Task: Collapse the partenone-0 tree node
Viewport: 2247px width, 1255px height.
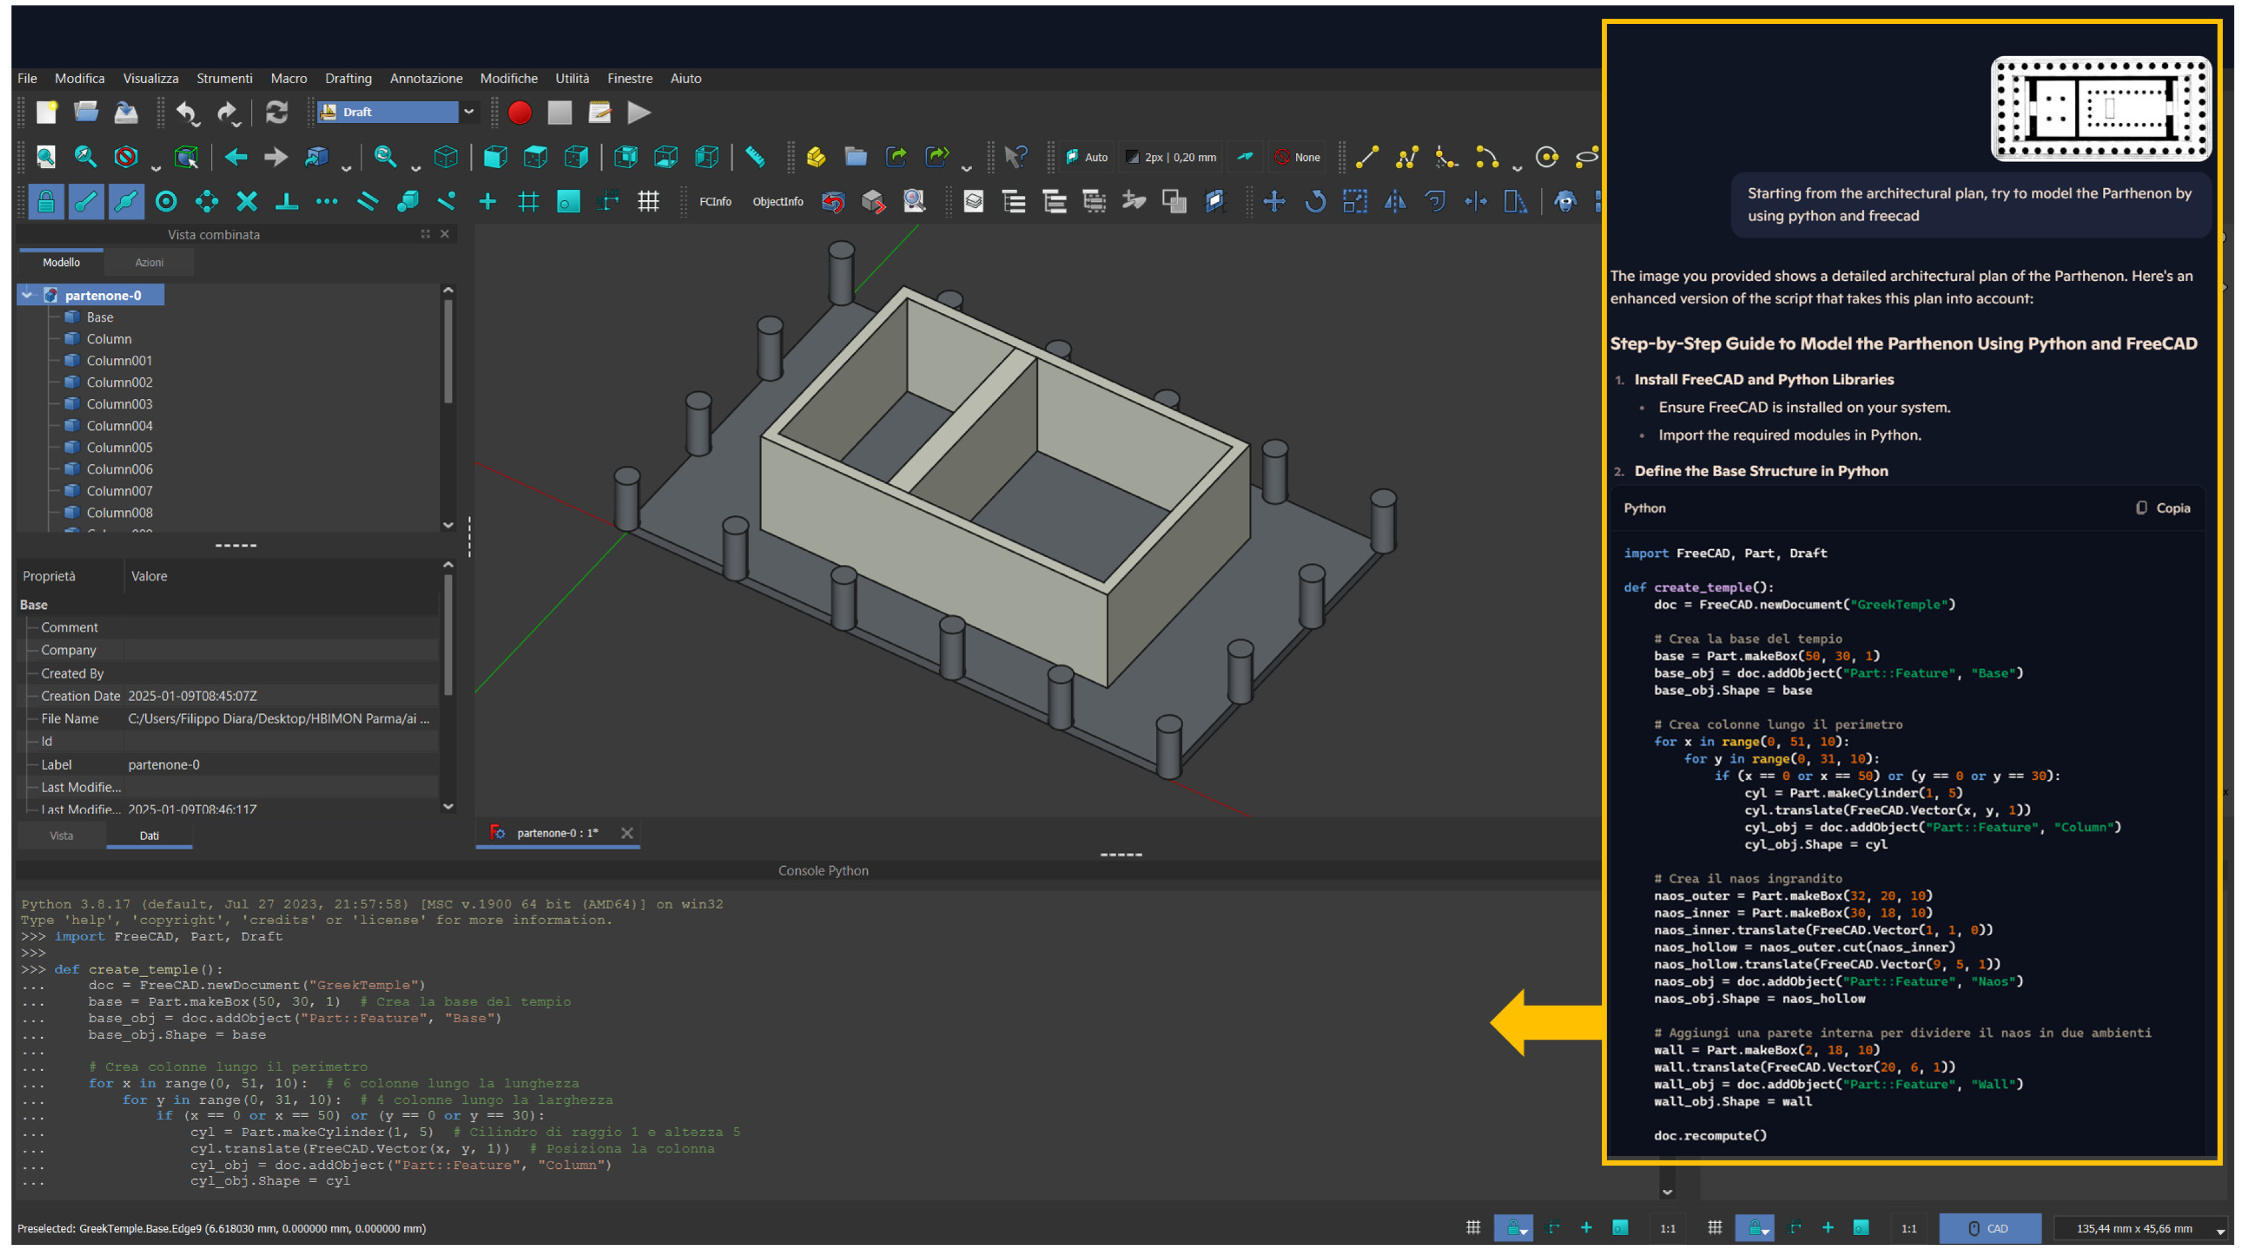Action: (27, 295)
